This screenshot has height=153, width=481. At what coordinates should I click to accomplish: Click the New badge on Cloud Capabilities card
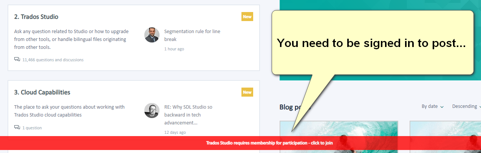247,92
